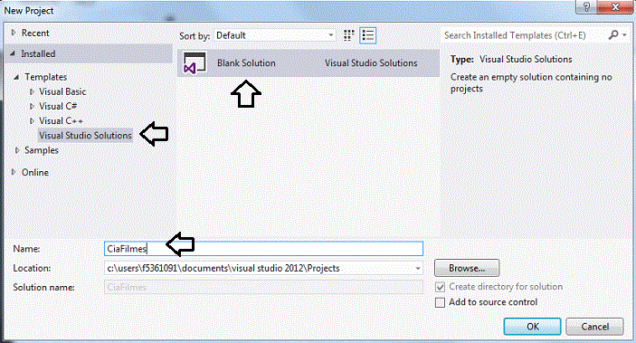636x343 pixels.
Task: Select the Visual C# templates label
Action: pyautogui.click(x=58, y=107)
